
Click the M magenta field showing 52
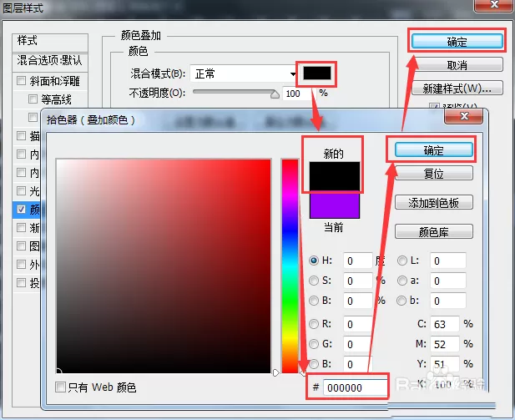(445, 344)
